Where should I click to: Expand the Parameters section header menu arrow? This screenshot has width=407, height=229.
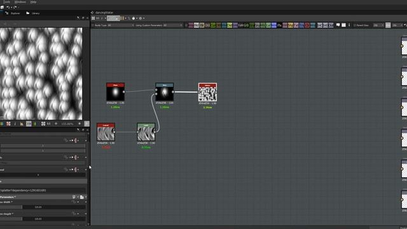[86, 197]
